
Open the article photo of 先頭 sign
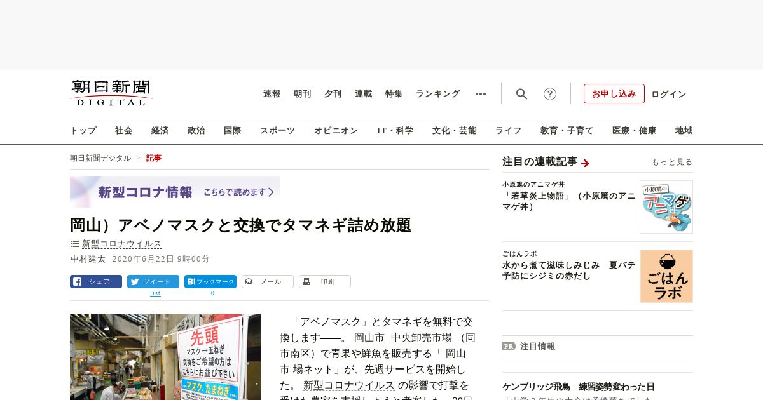(165, 357)
